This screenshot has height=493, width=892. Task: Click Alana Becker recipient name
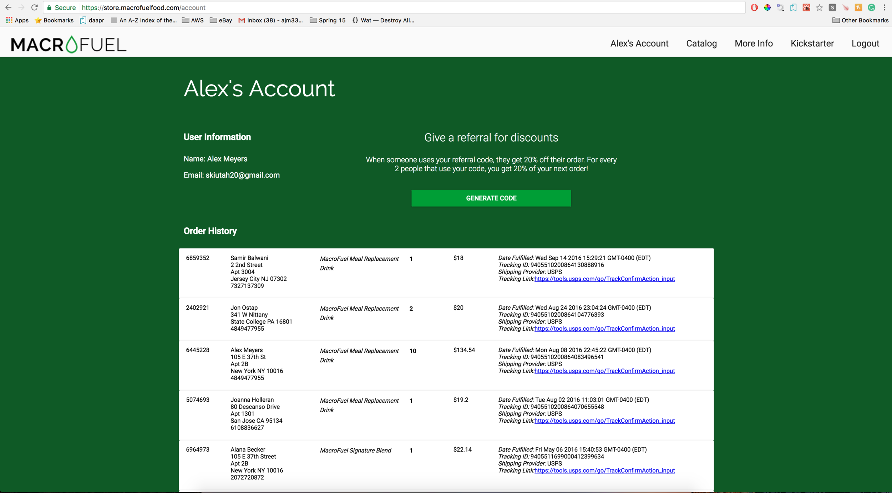[x=248, y=449]
